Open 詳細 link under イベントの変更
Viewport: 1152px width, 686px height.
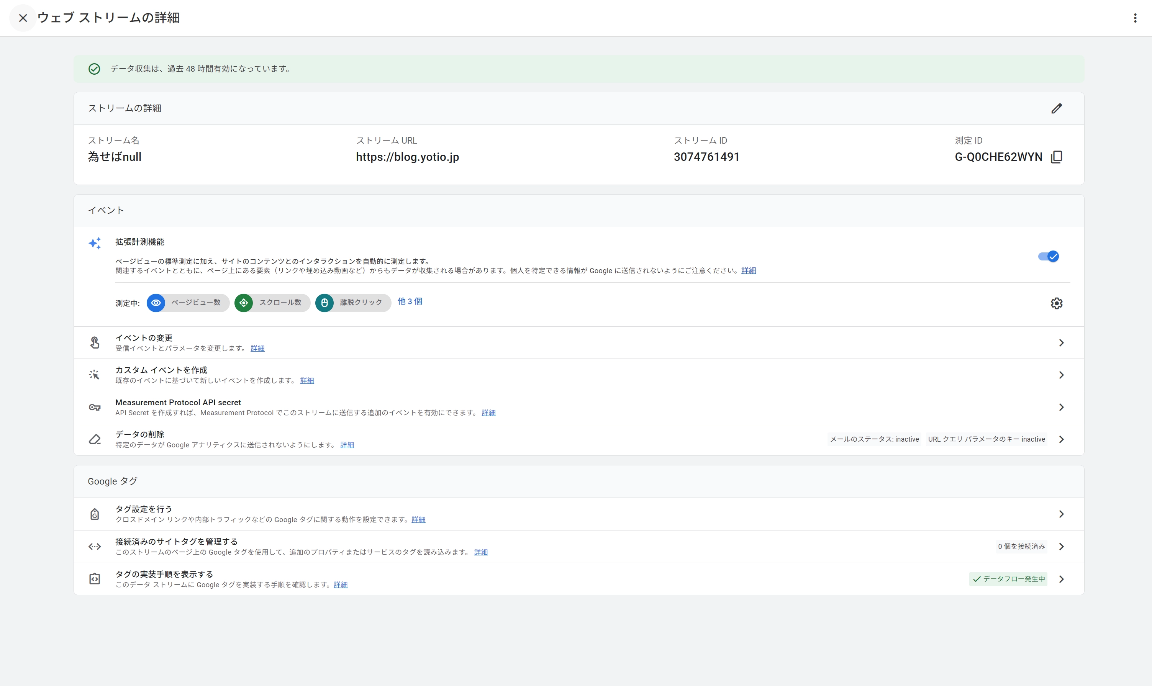[257, 349]
